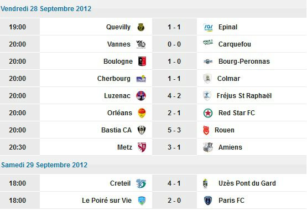The width and height of the screenshot is (307, 210).
Task: Click the Red Star FC star logo
Action: (x=208, y=113)
